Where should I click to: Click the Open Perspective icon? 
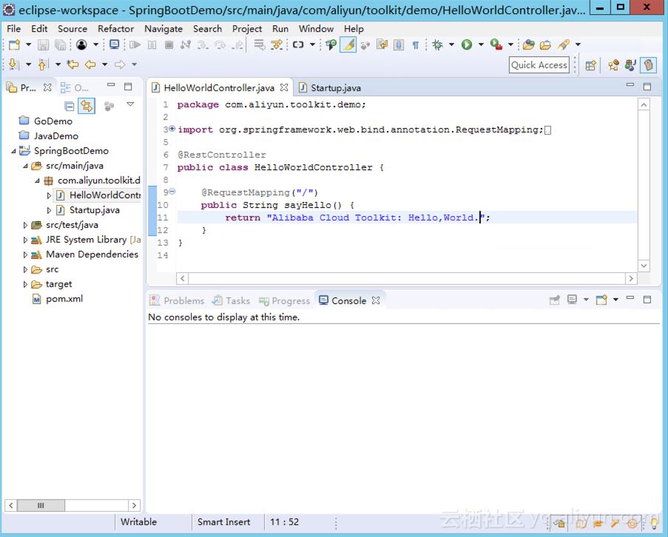pos(590,66)
